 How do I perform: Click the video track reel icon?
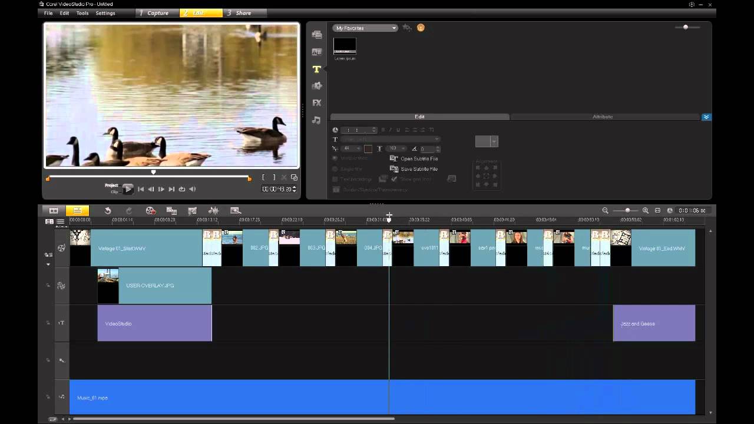(x=61, y=248)
